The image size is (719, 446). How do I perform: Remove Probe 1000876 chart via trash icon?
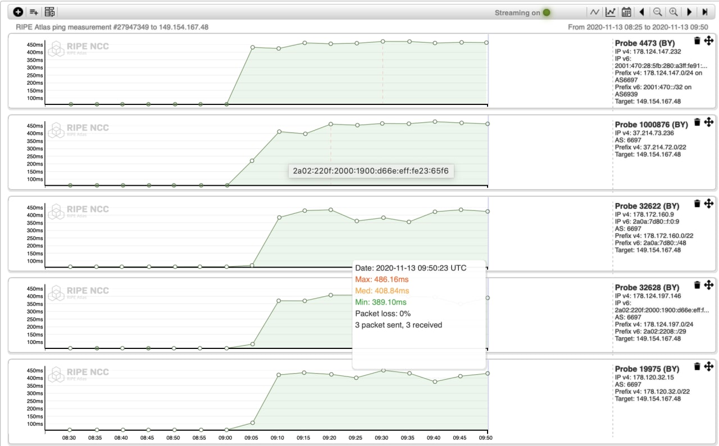[x=697, y=122]
